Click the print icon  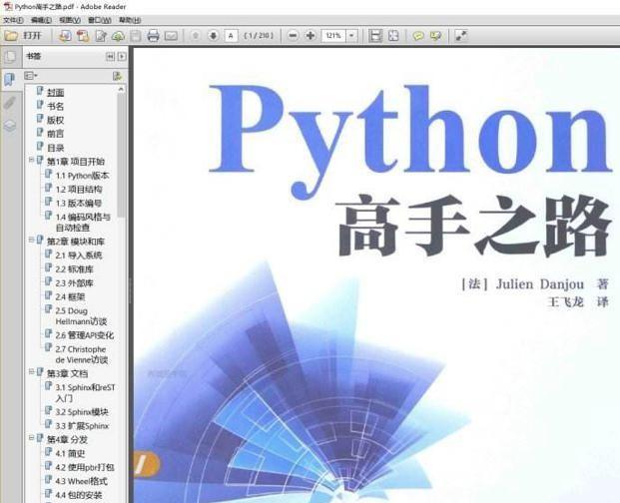point(153,36)
